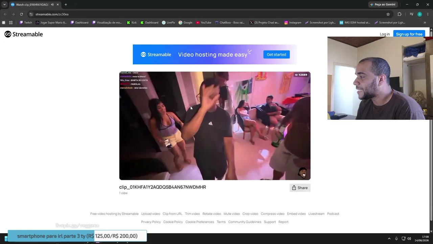Viewport: 433px width, 244px height.
Task: Mute the tab via its speaker icon
Action: point(52,4)
